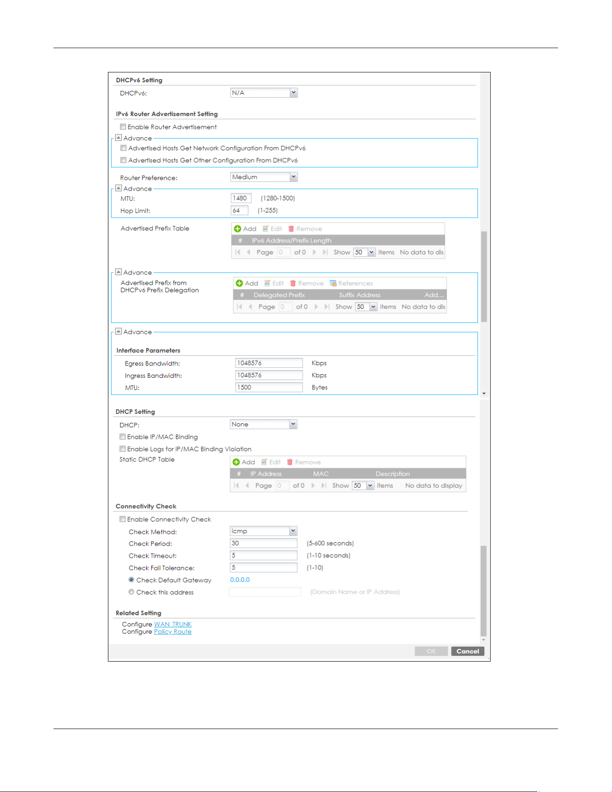Click the upper vertical scrollbar thumb

click(484, 277)
